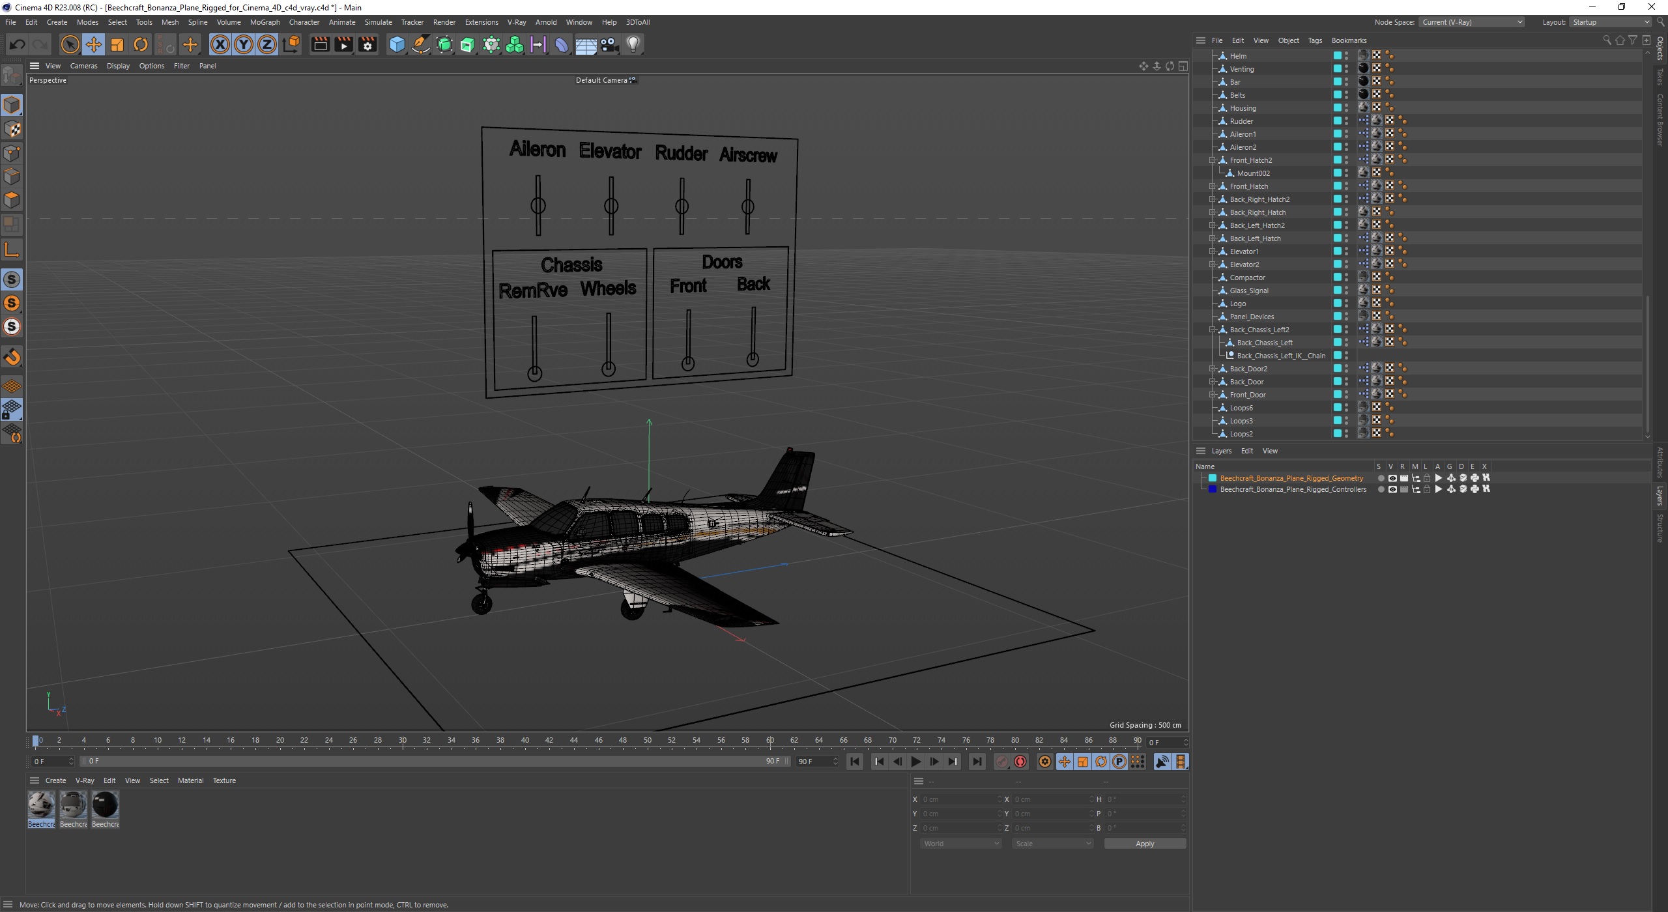Viewport: 1668px width, 912px height.
Task: Select the first Beechcraft material thumbnail
Action: coord(41,805)
